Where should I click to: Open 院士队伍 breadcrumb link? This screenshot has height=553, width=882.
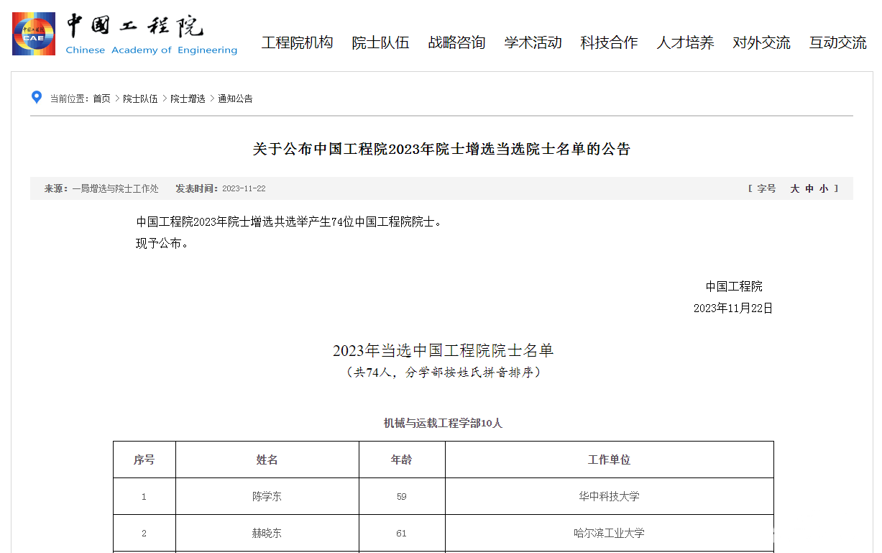point(140,99)
